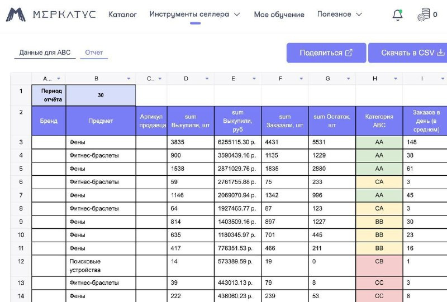The height and width of the screenshot is (302, 447).
Task: Click sum Остаток, шт header
Action: pyautogui.click(x=332, y=121)
